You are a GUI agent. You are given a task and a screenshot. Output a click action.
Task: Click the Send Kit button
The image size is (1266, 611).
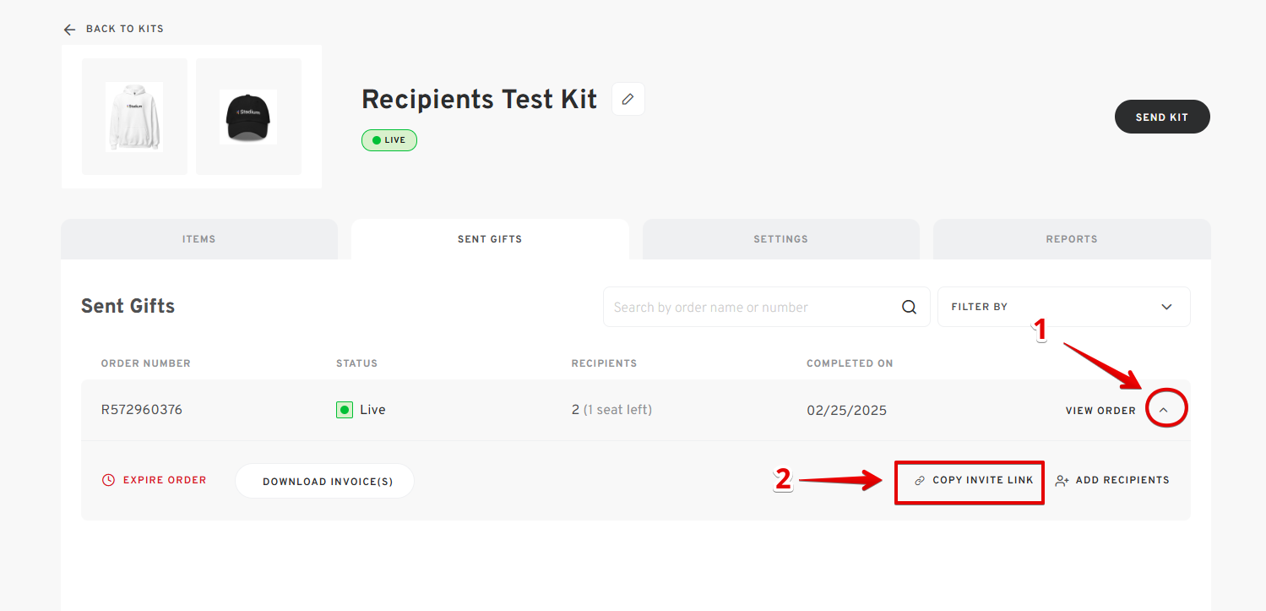(1162, 117)
